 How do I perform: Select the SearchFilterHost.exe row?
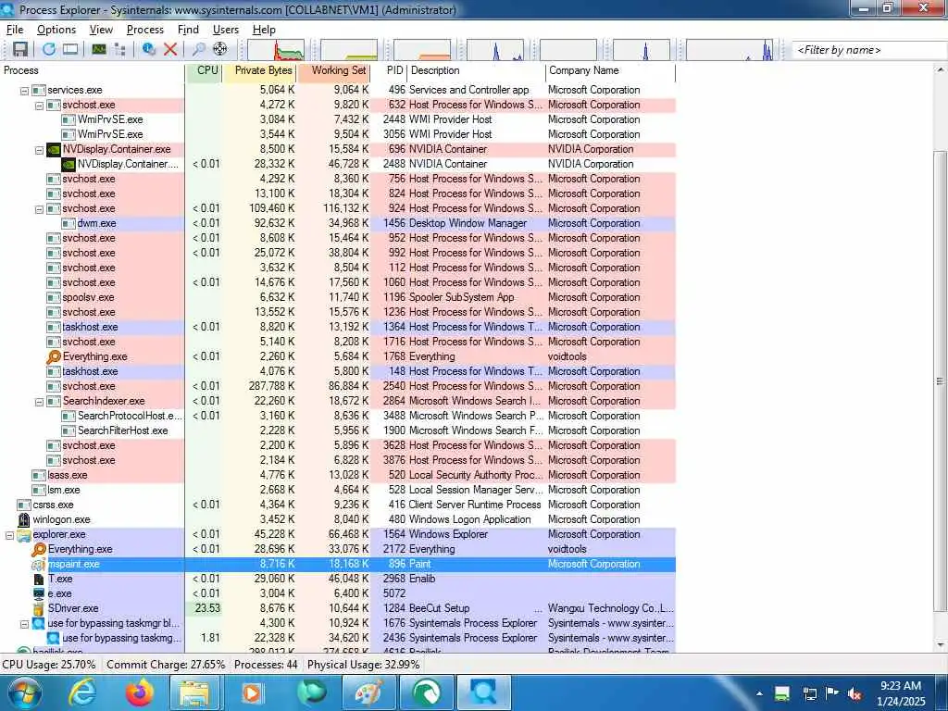pos(338,431)
